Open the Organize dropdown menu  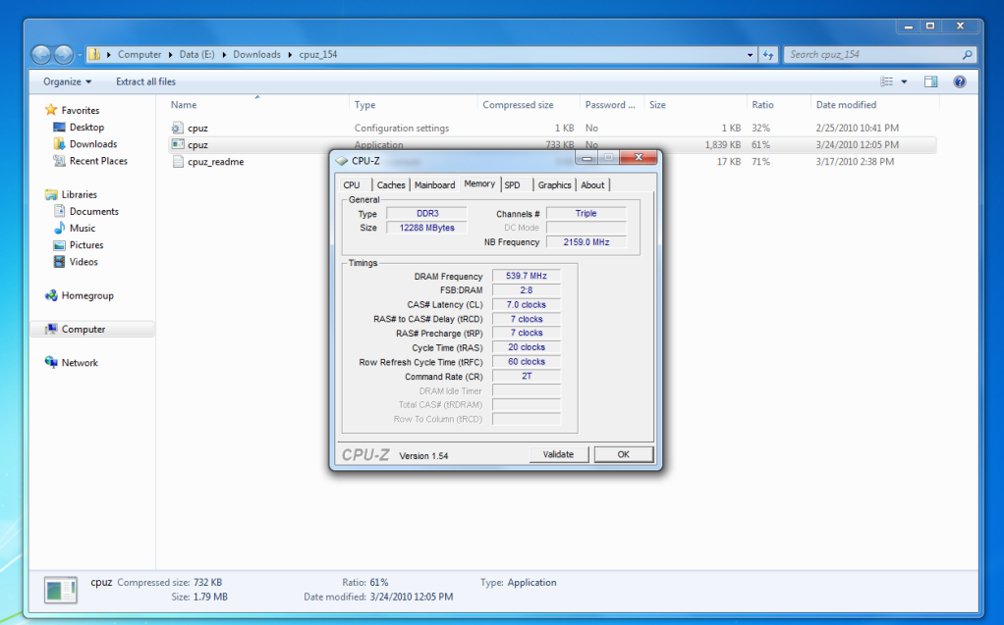(x=67, y=81)
